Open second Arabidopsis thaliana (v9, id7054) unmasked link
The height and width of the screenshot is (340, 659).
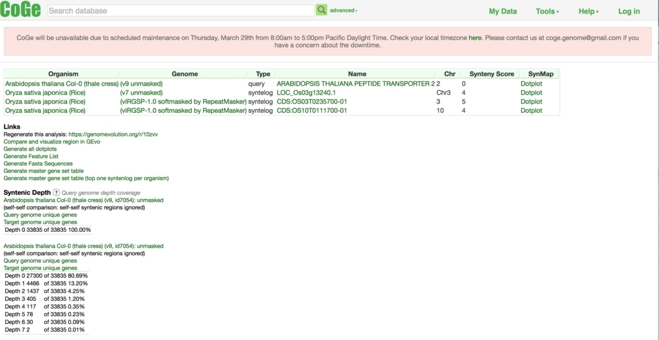(x=83, y=246)
